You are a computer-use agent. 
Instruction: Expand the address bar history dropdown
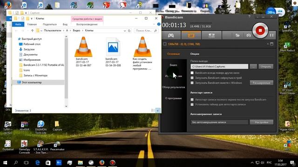point(125,31)
